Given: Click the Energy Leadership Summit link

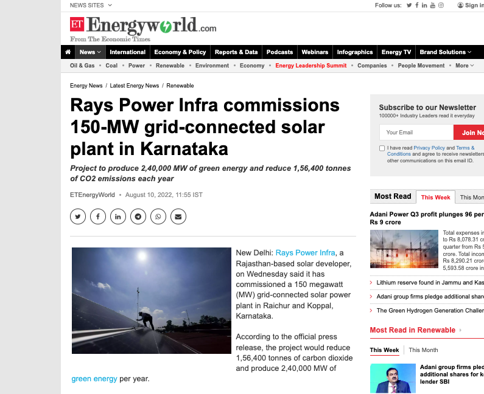Looking at the screenshot, I should pyautogui.click(x=310, y=66).
